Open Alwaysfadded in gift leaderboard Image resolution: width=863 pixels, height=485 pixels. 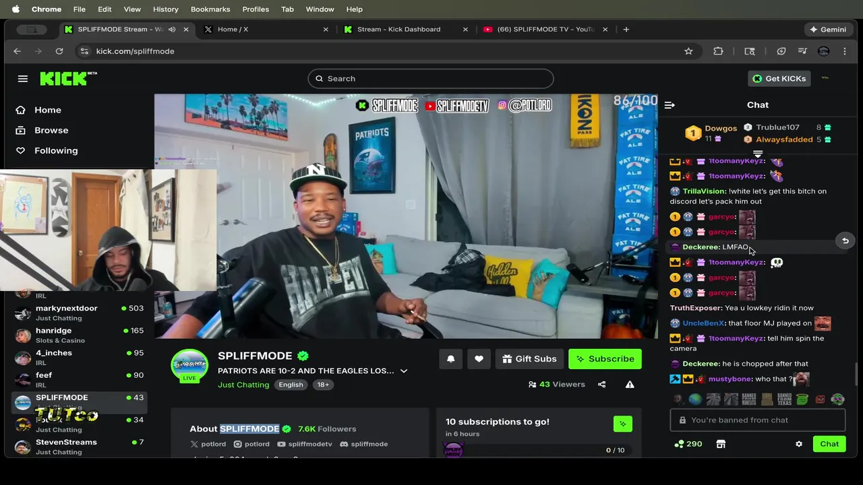click(x=784, y=139)
